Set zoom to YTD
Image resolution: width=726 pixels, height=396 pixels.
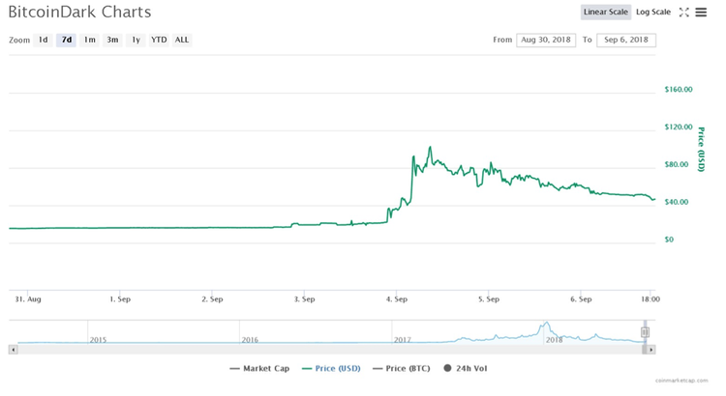click(159, 40)
